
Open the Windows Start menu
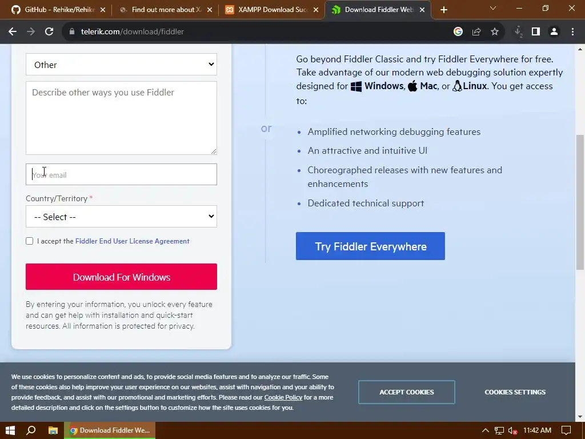coord(10,430)
